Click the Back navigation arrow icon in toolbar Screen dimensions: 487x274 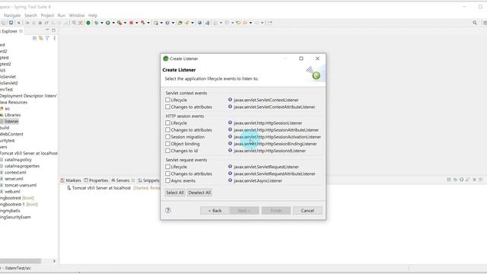coord(245,23)
